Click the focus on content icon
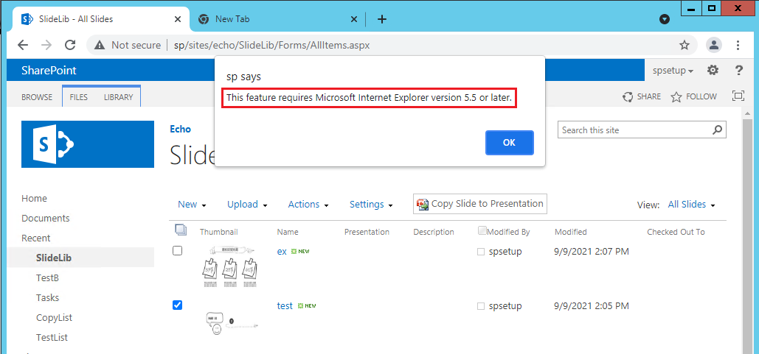This screenshot has width=759, height=354. 738,96
